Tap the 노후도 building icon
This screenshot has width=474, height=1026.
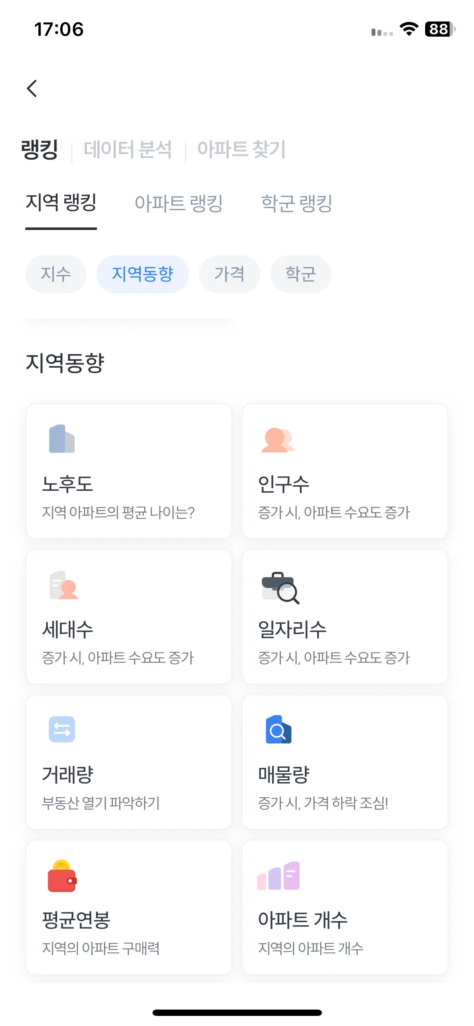62,439
